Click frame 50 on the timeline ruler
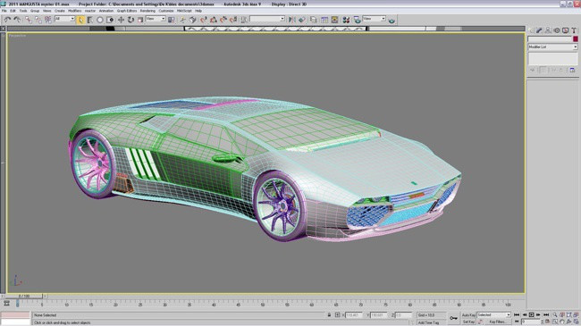581x326 pixels. click(x=263, y=305)
